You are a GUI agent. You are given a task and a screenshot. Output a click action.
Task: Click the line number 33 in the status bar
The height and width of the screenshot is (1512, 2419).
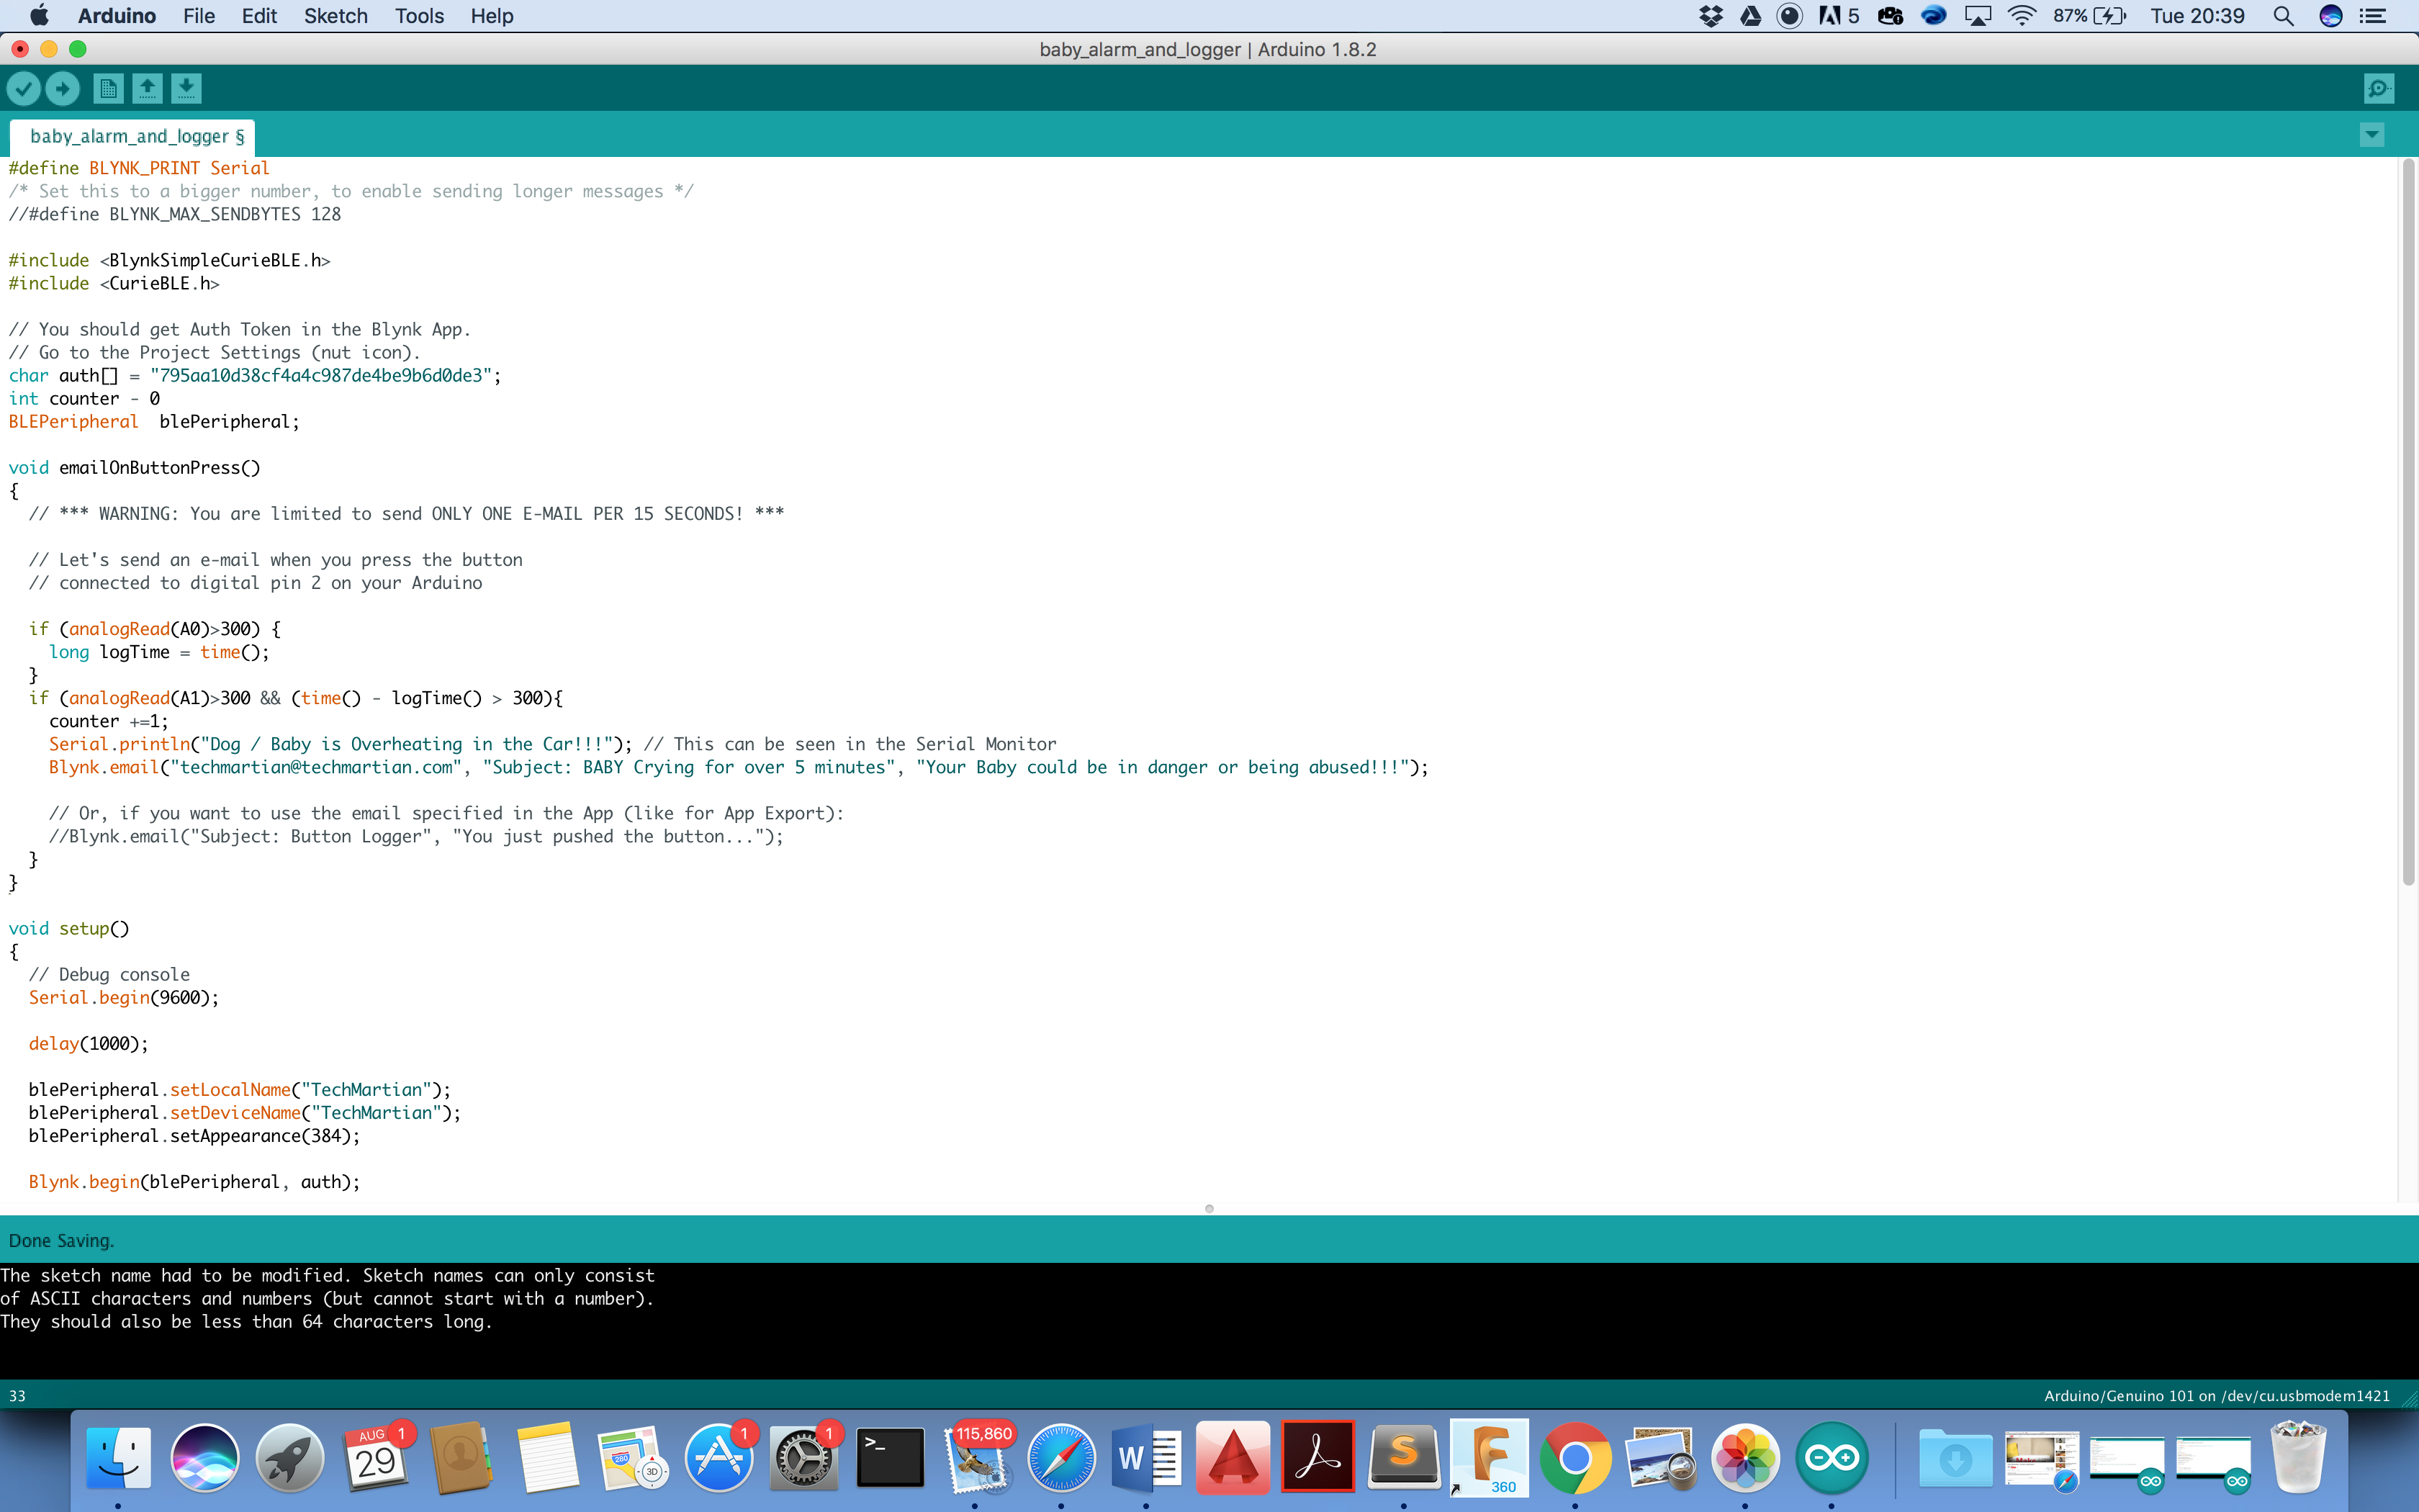click(17, 1396)
